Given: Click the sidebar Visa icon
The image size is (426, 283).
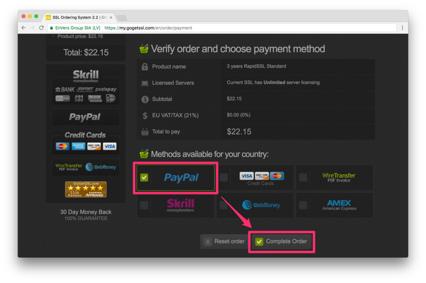Looking at the screenshot, I should [110, 146].
